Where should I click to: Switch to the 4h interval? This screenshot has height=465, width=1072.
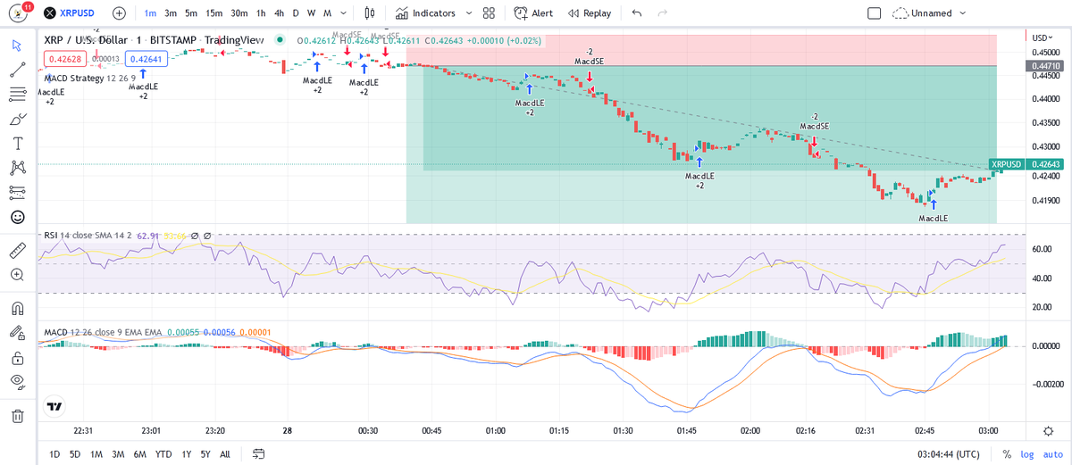(280, 13)
